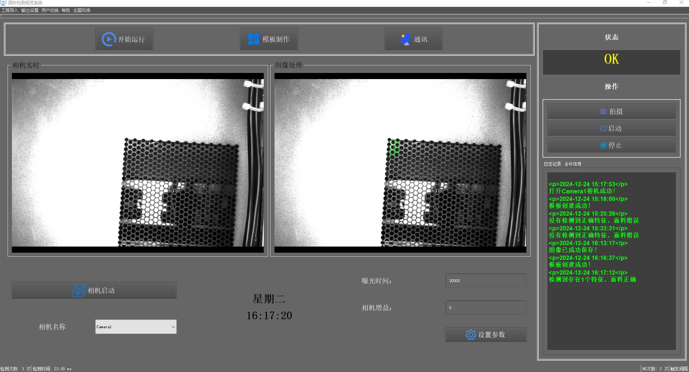Click the power icon beside 启动
Viewport: 689px width, 372px height.
click(x=603, y=128)
